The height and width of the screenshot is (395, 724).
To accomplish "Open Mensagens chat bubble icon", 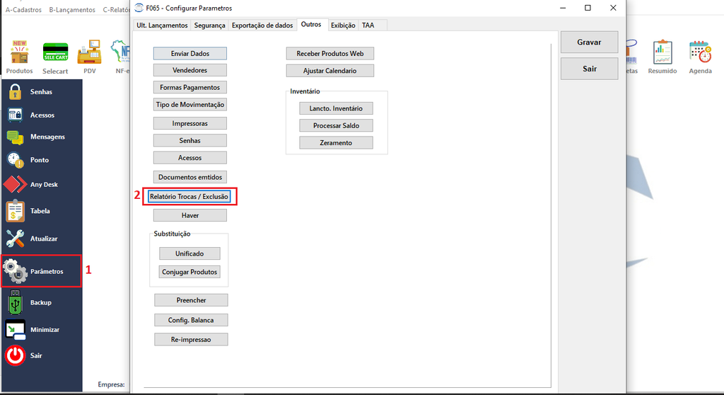I will 15,137.
